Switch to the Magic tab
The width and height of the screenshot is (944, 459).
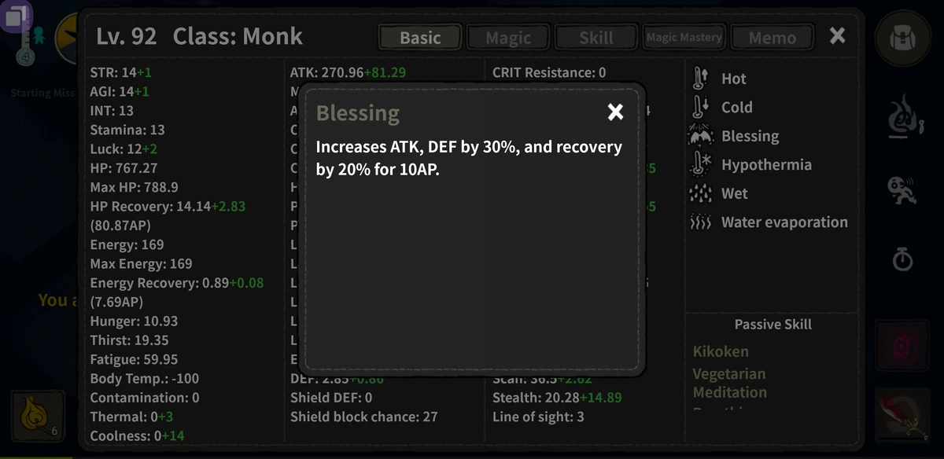507,36
